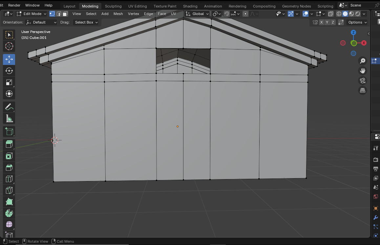The width and height of the screenshot is (380, 245).
Task: Click the red X axis gizmo ball
Action: (364, 43)
